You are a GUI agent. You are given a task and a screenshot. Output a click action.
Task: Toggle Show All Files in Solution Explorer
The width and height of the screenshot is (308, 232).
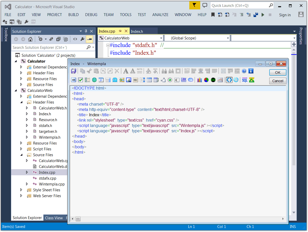[66, 39]
